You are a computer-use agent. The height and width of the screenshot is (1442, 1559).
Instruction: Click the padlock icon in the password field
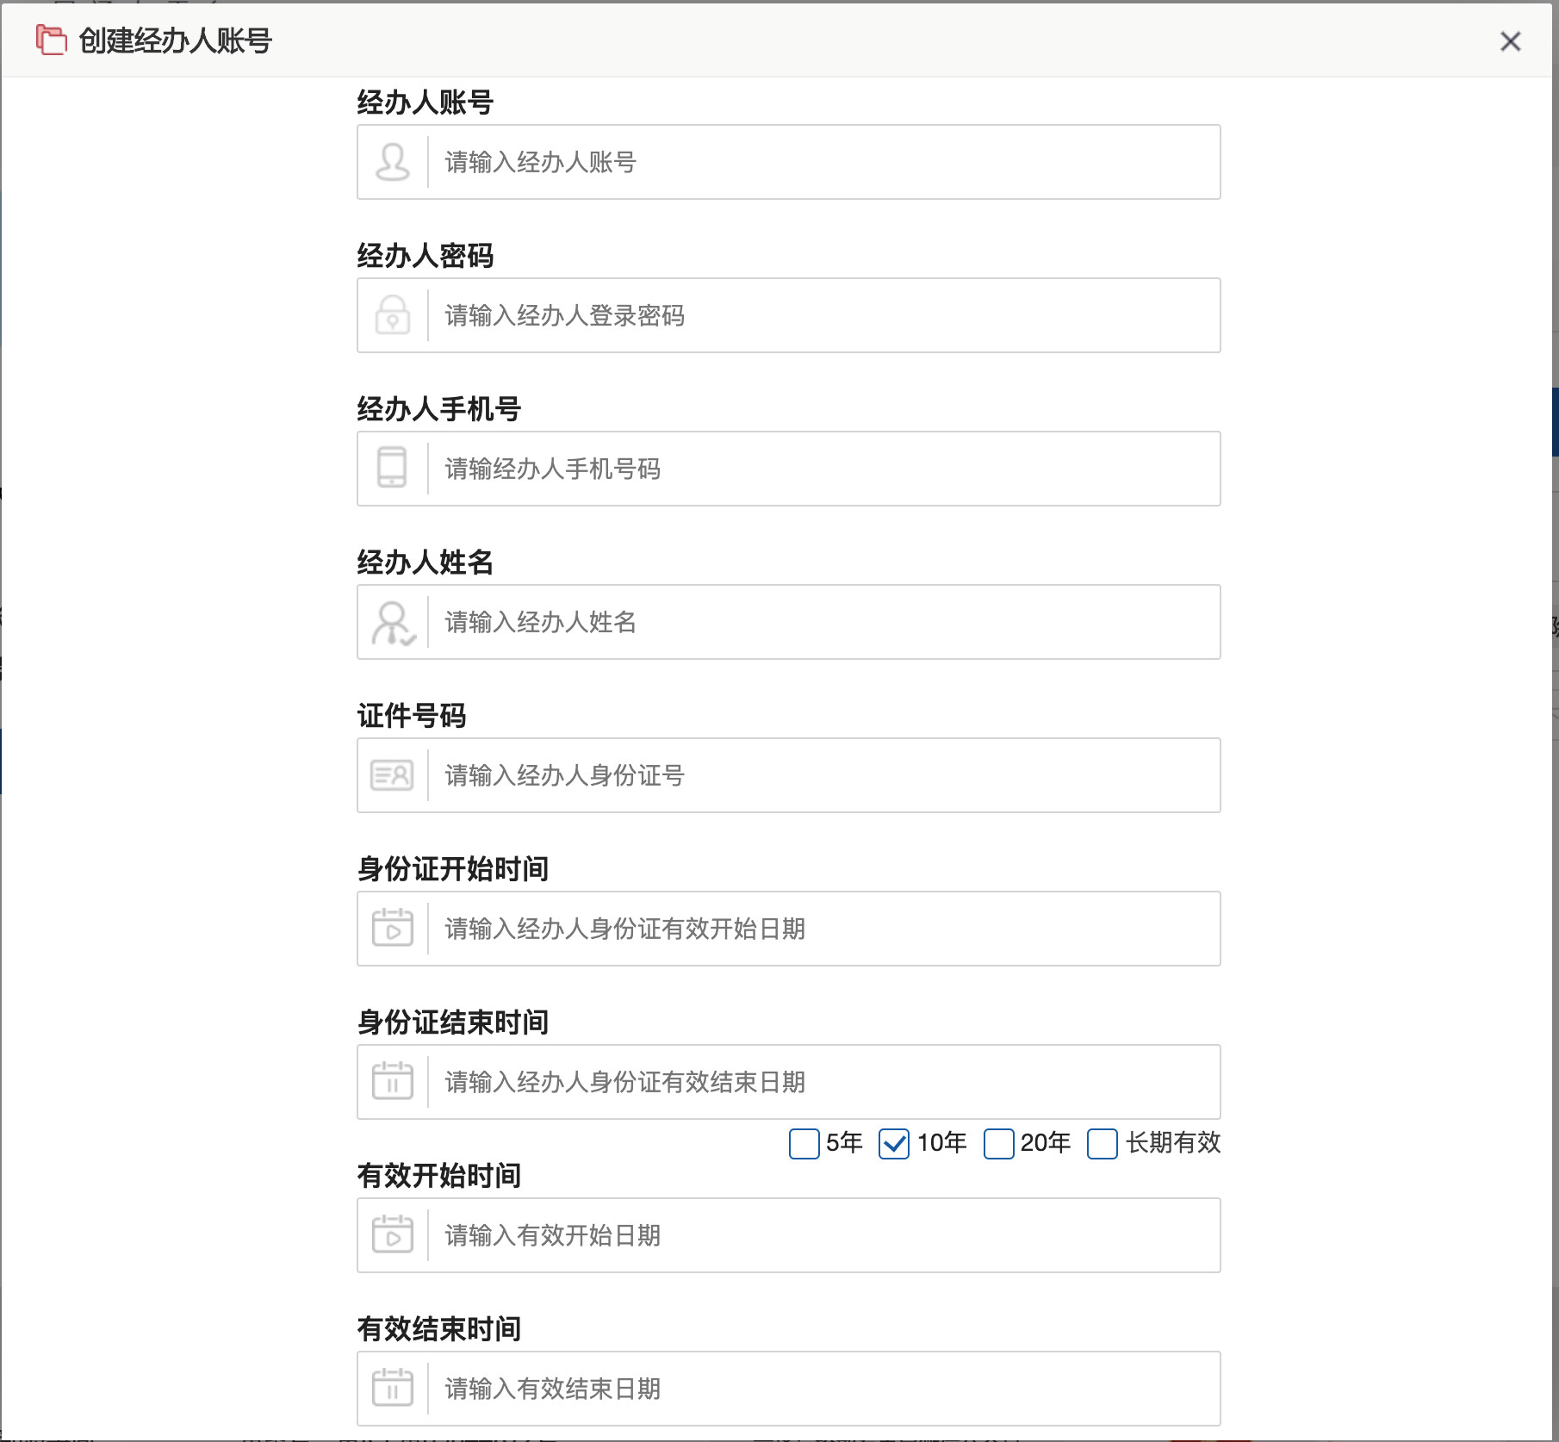coord(393,315)
